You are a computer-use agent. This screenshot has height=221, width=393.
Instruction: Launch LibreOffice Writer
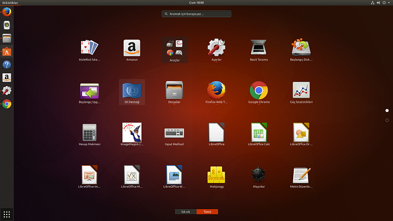[174, 177]
